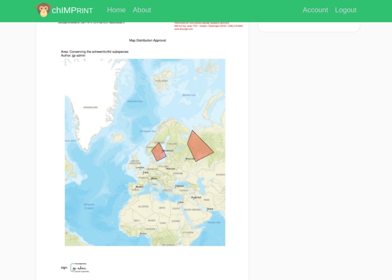Click the 'sign:' label

coord(64,267)
